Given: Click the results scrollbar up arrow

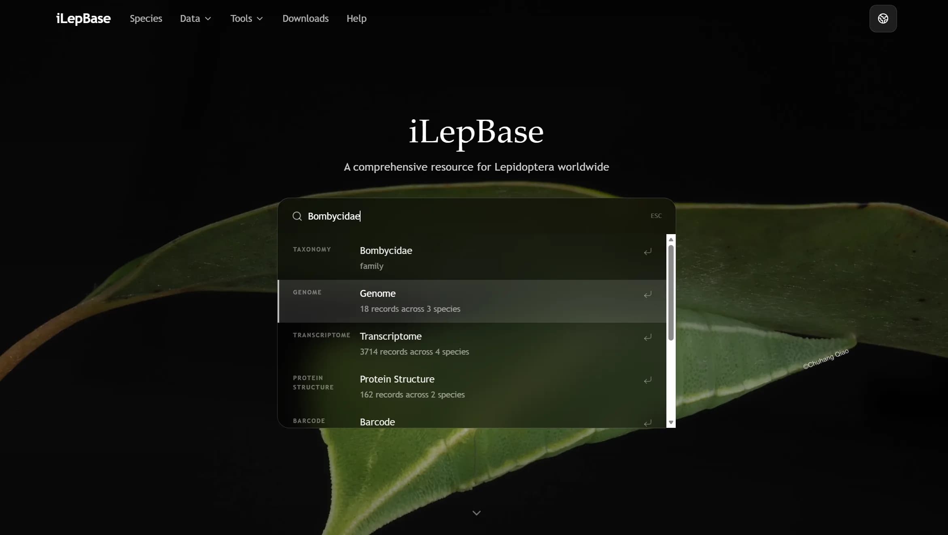Looking at the screenshot, I should tap(671, 239).
